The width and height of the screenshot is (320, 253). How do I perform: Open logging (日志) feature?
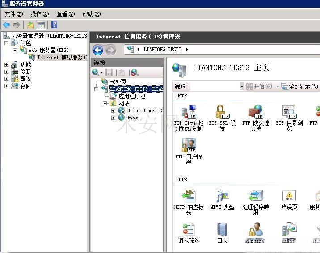(222, 233)
